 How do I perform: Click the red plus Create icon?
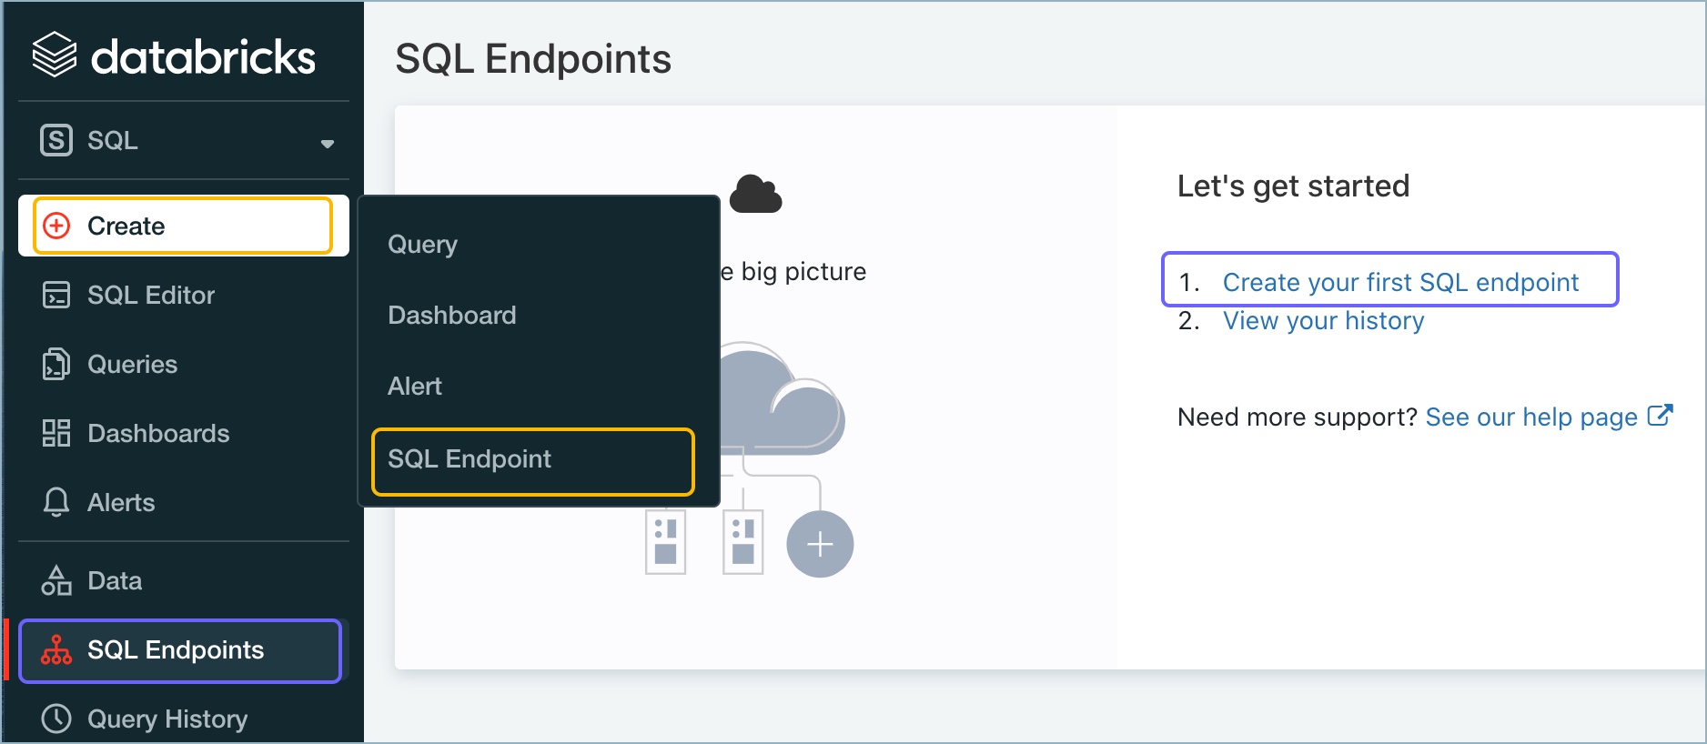tap(56, 226)
